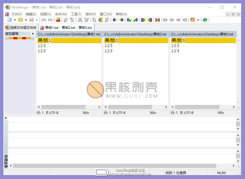Viewport: 245px width, 179px height.
Task: Select the difference-in-current-line icon
Action: click(x=58, y=20)
